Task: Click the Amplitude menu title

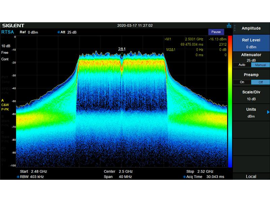Action: pos(251,28)
